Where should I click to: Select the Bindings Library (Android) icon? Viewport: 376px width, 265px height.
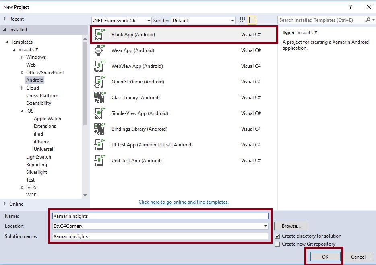click(x=99, y=129)
